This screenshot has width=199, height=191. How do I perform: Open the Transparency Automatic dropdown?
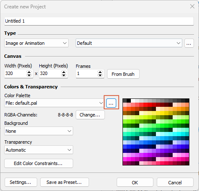38,150
